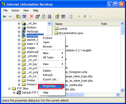Select the Printer item in tree
The height and width of the screenshot is (104, 126).
click(31, 80)
